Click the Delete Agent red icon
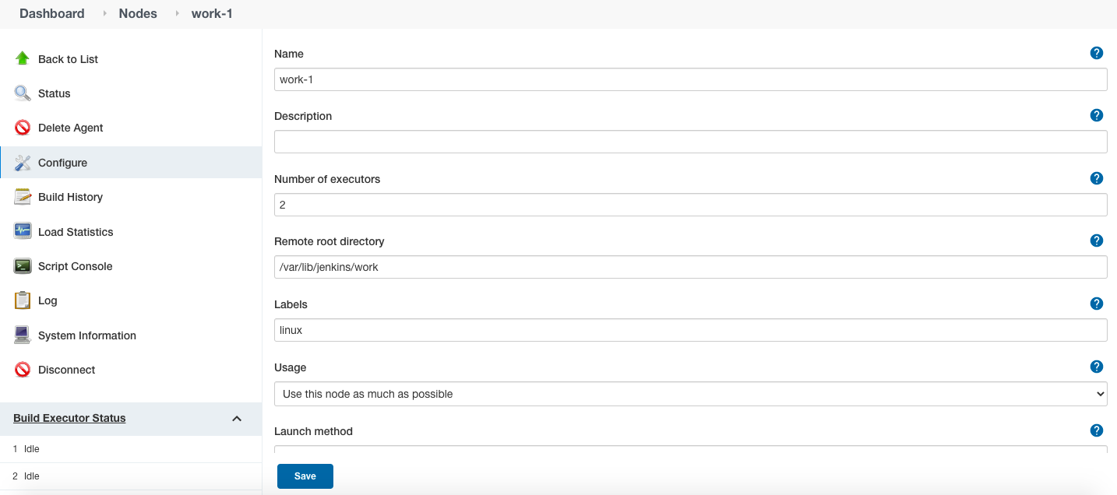1117x495 pixels. pos(23,128)
